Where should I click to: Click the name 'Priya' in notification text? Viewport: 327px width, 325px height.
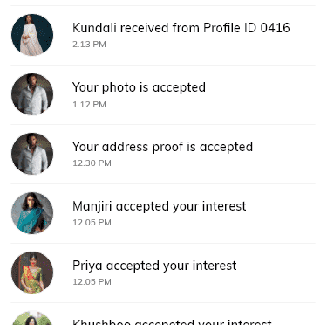(87, 266)
